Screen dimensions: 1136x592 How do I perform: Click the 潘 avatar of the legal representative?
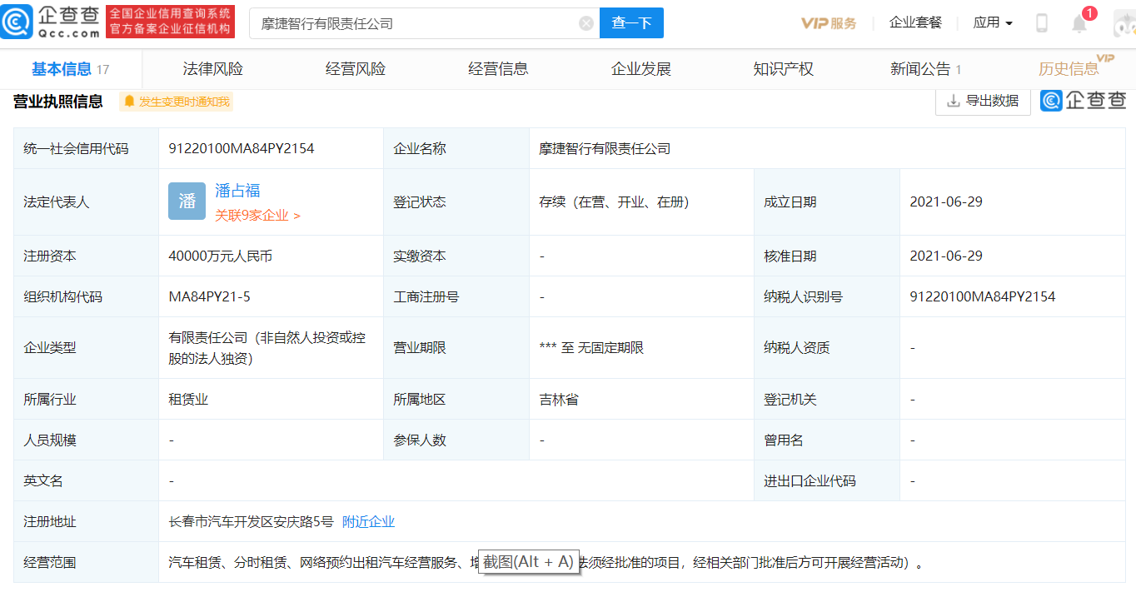coord(187,201)
